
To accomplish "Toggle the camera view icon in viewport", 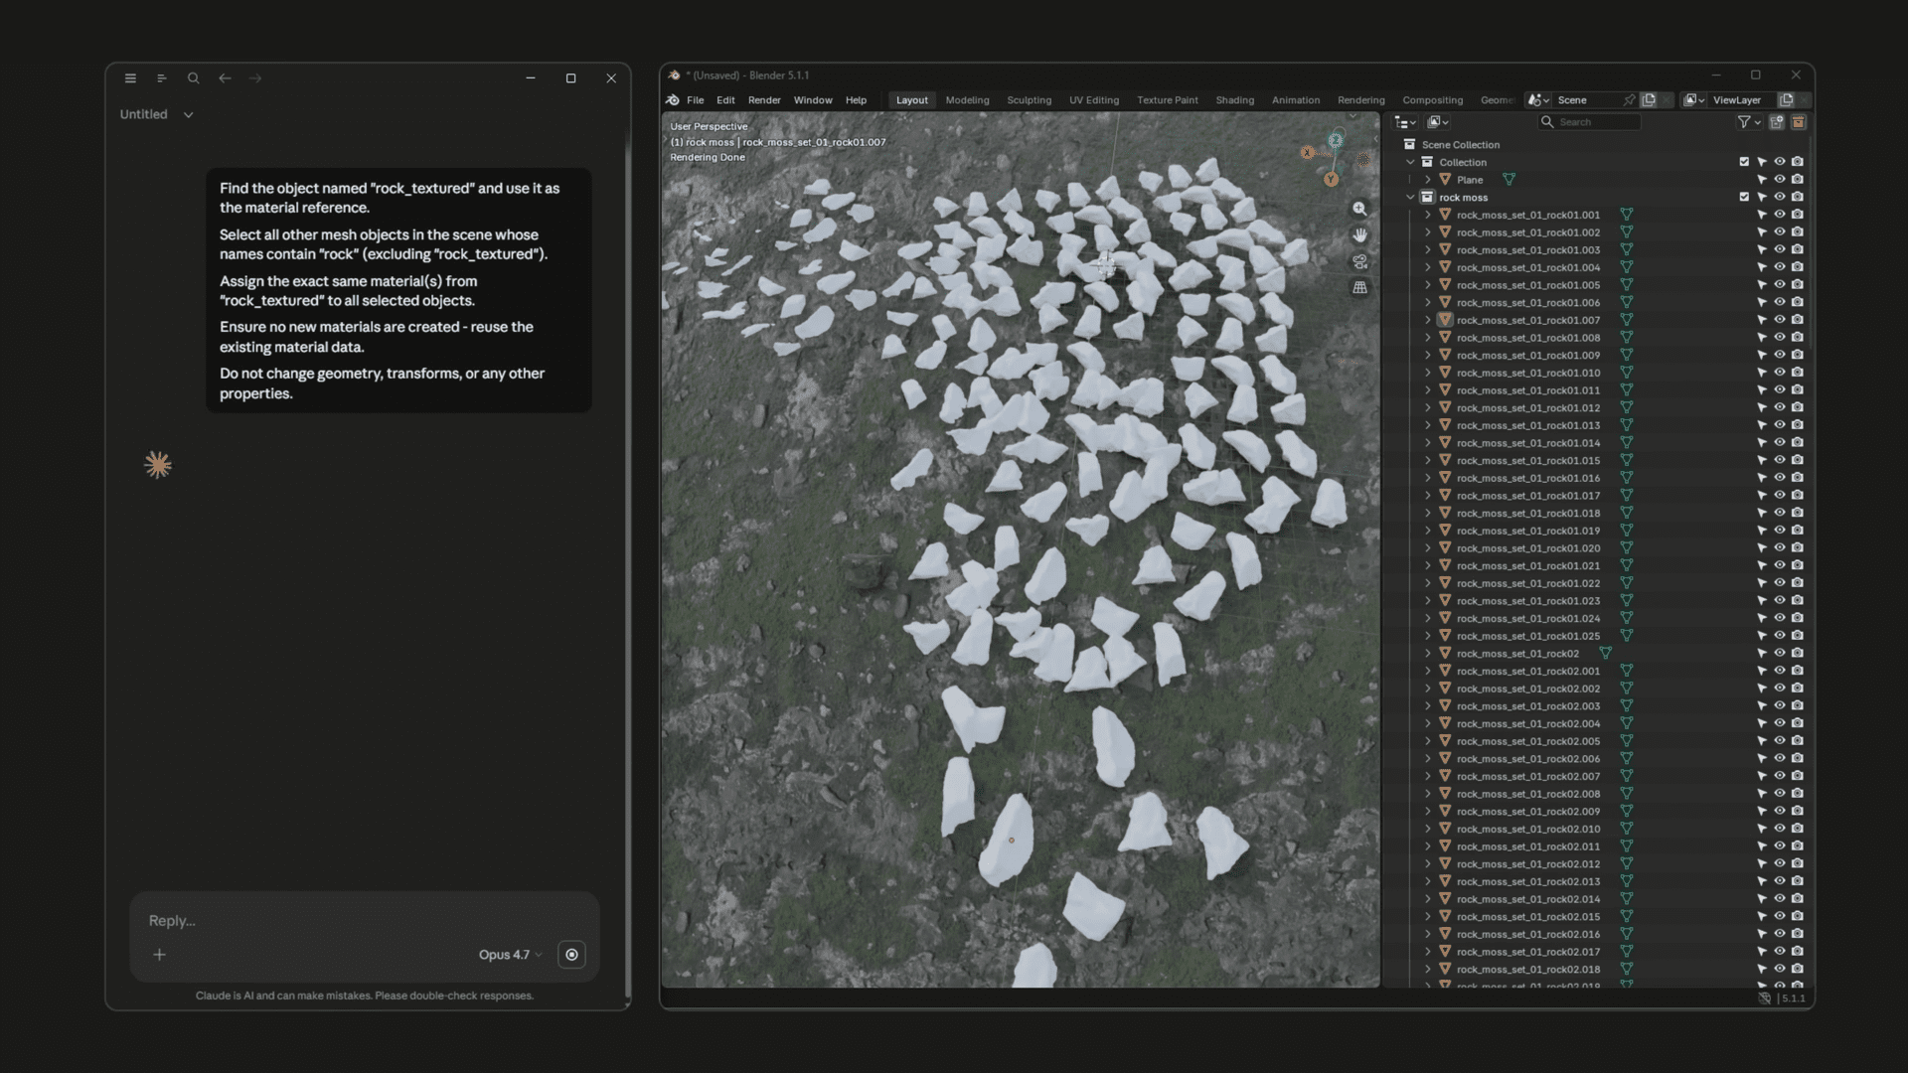I will (x=1359, y=261).
